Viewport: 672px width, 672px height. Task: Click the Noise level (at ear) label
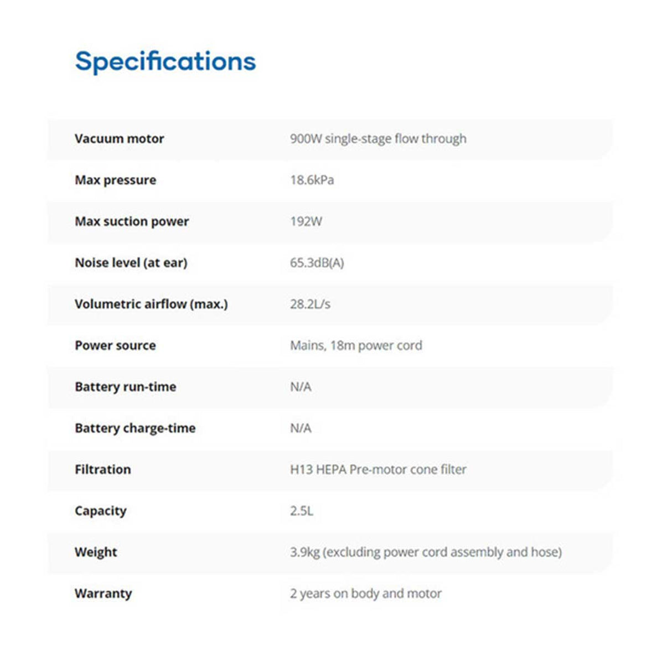pos(131,263)
